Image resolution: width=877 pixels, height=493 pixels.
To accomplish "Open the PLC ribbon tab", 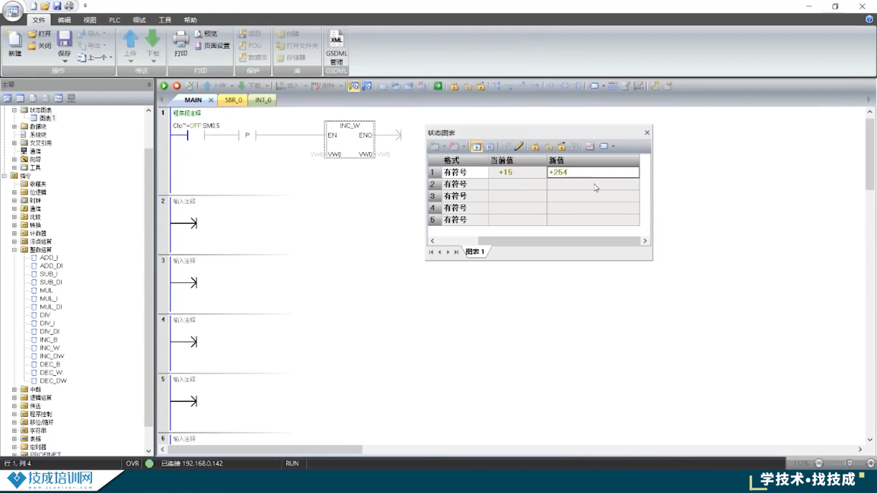I will tap(114, 20).
